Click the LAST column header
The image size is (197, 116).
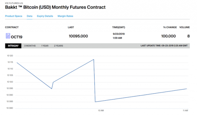coord(71,27)
